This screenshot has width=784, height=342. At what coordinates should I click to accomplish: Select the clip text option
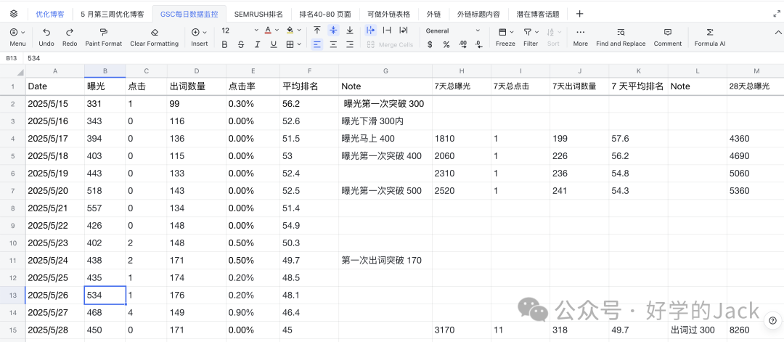(x=387, y=30)
